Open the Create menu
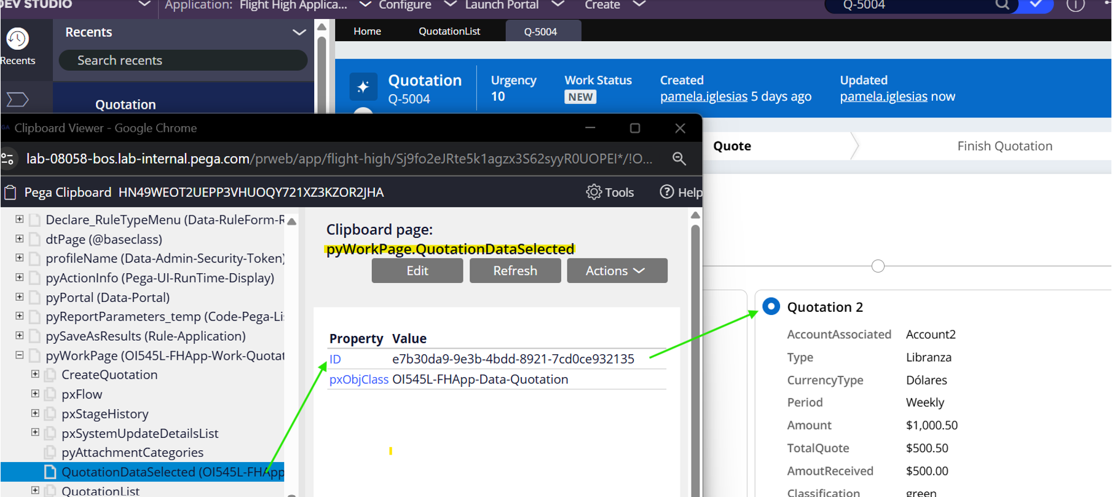Screen dimensions: 1112x497 tap(615, 5)
